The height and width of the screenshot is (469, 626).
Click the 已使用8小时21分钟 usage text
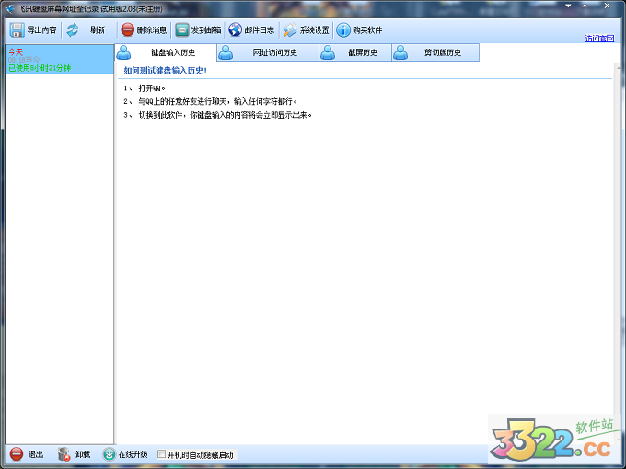40,68
